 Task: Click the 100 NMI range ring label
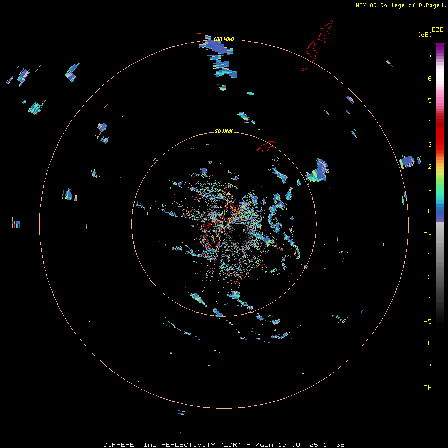click(224, 39)
